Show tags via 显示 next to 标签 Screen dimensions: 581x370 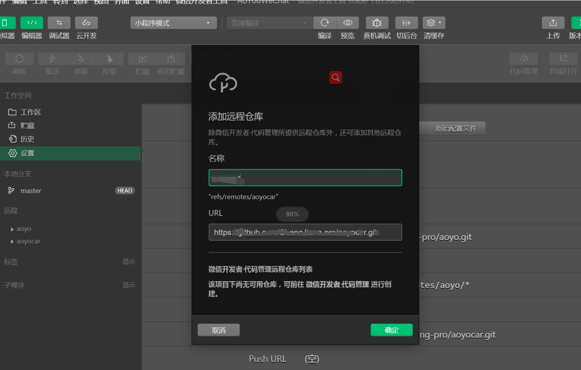pyautogui.click(x=129, y=261)
